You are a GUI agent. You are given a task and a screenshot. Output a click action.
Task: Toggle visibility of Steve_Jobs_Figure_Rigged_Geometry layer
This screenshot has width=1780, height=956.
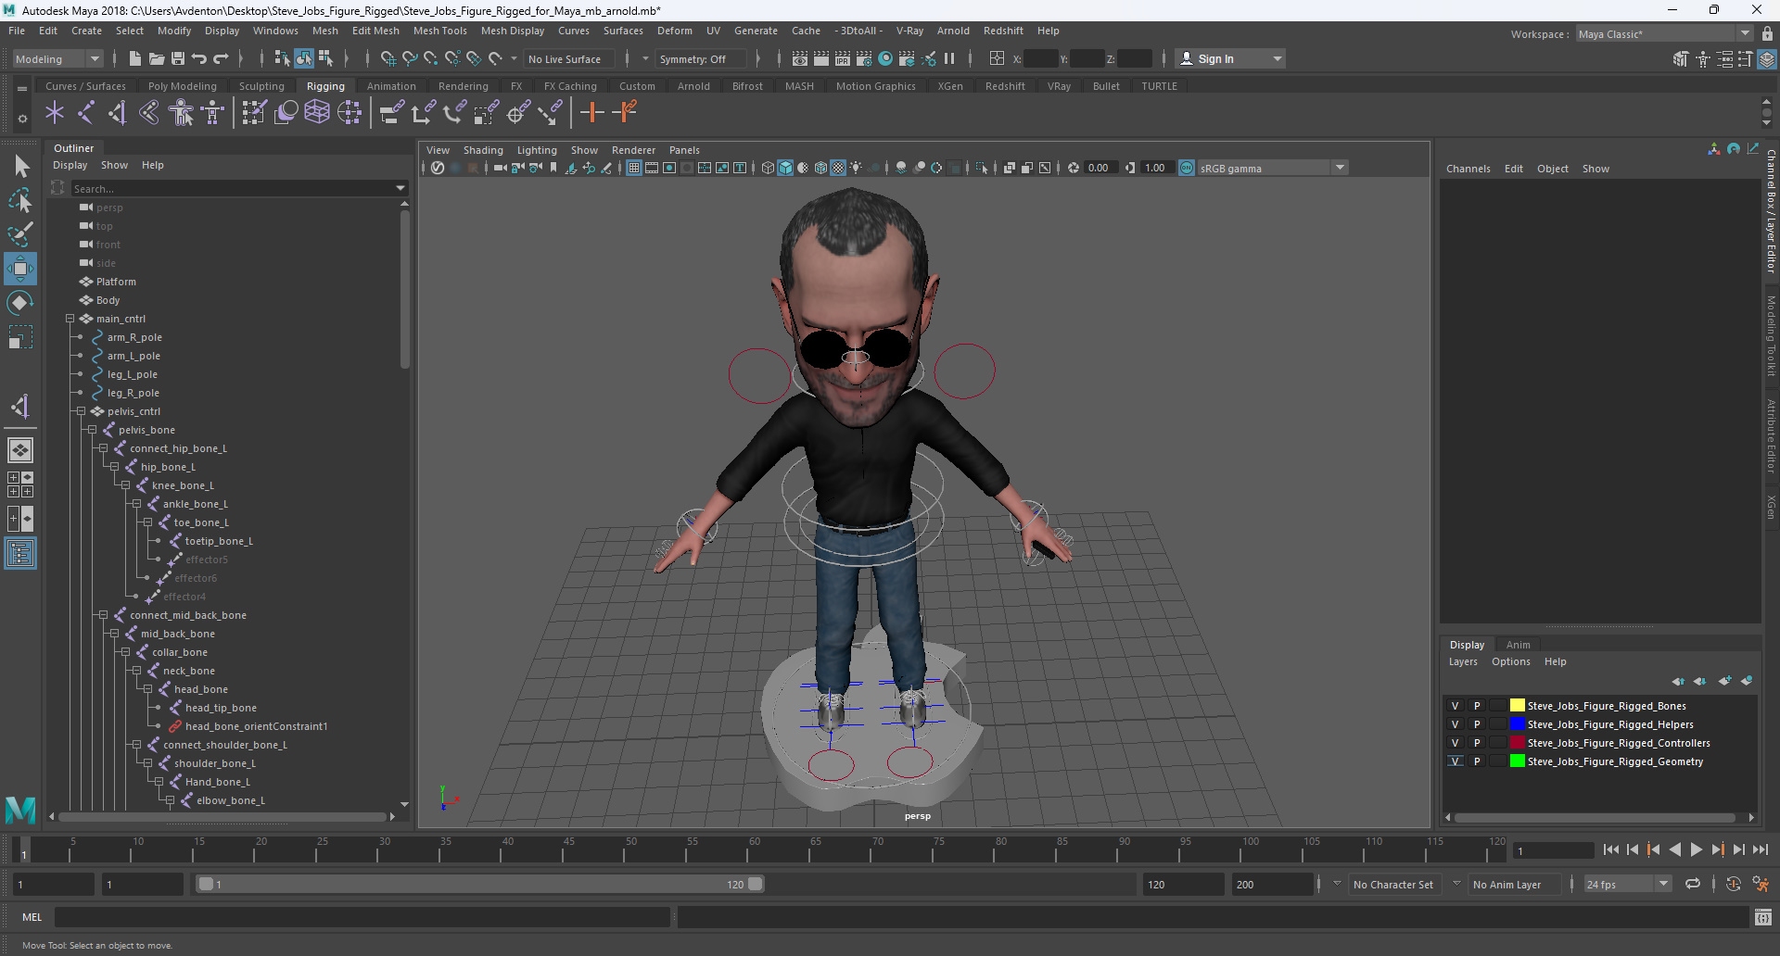tap(1455, 761)
